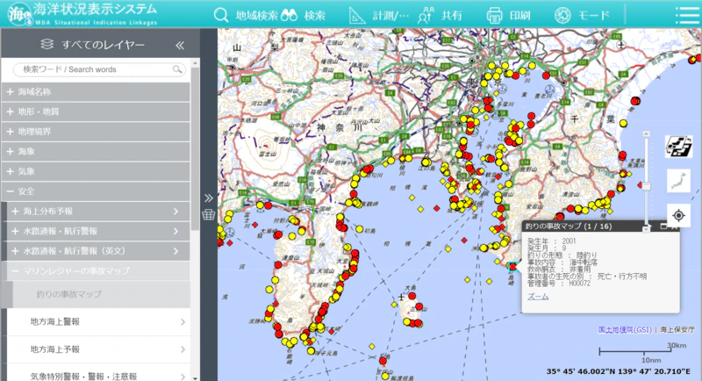Viewport: 702px width, 381px height.
Task: Click the ズーム link in the popup
Action: pyautogui.click(x=538, y=297)
